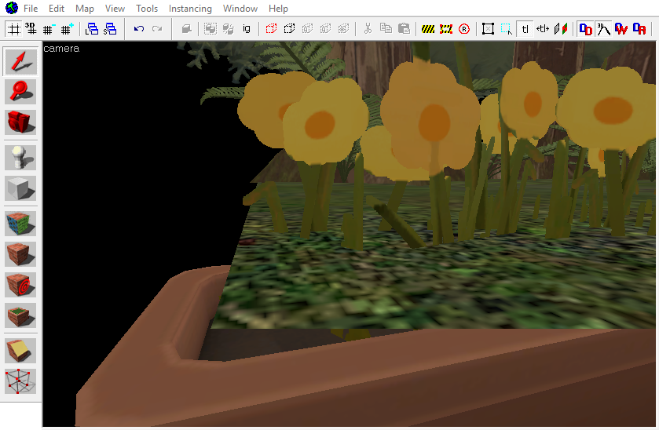
Task: Select the Selection tool arrow
Action: 20,62
